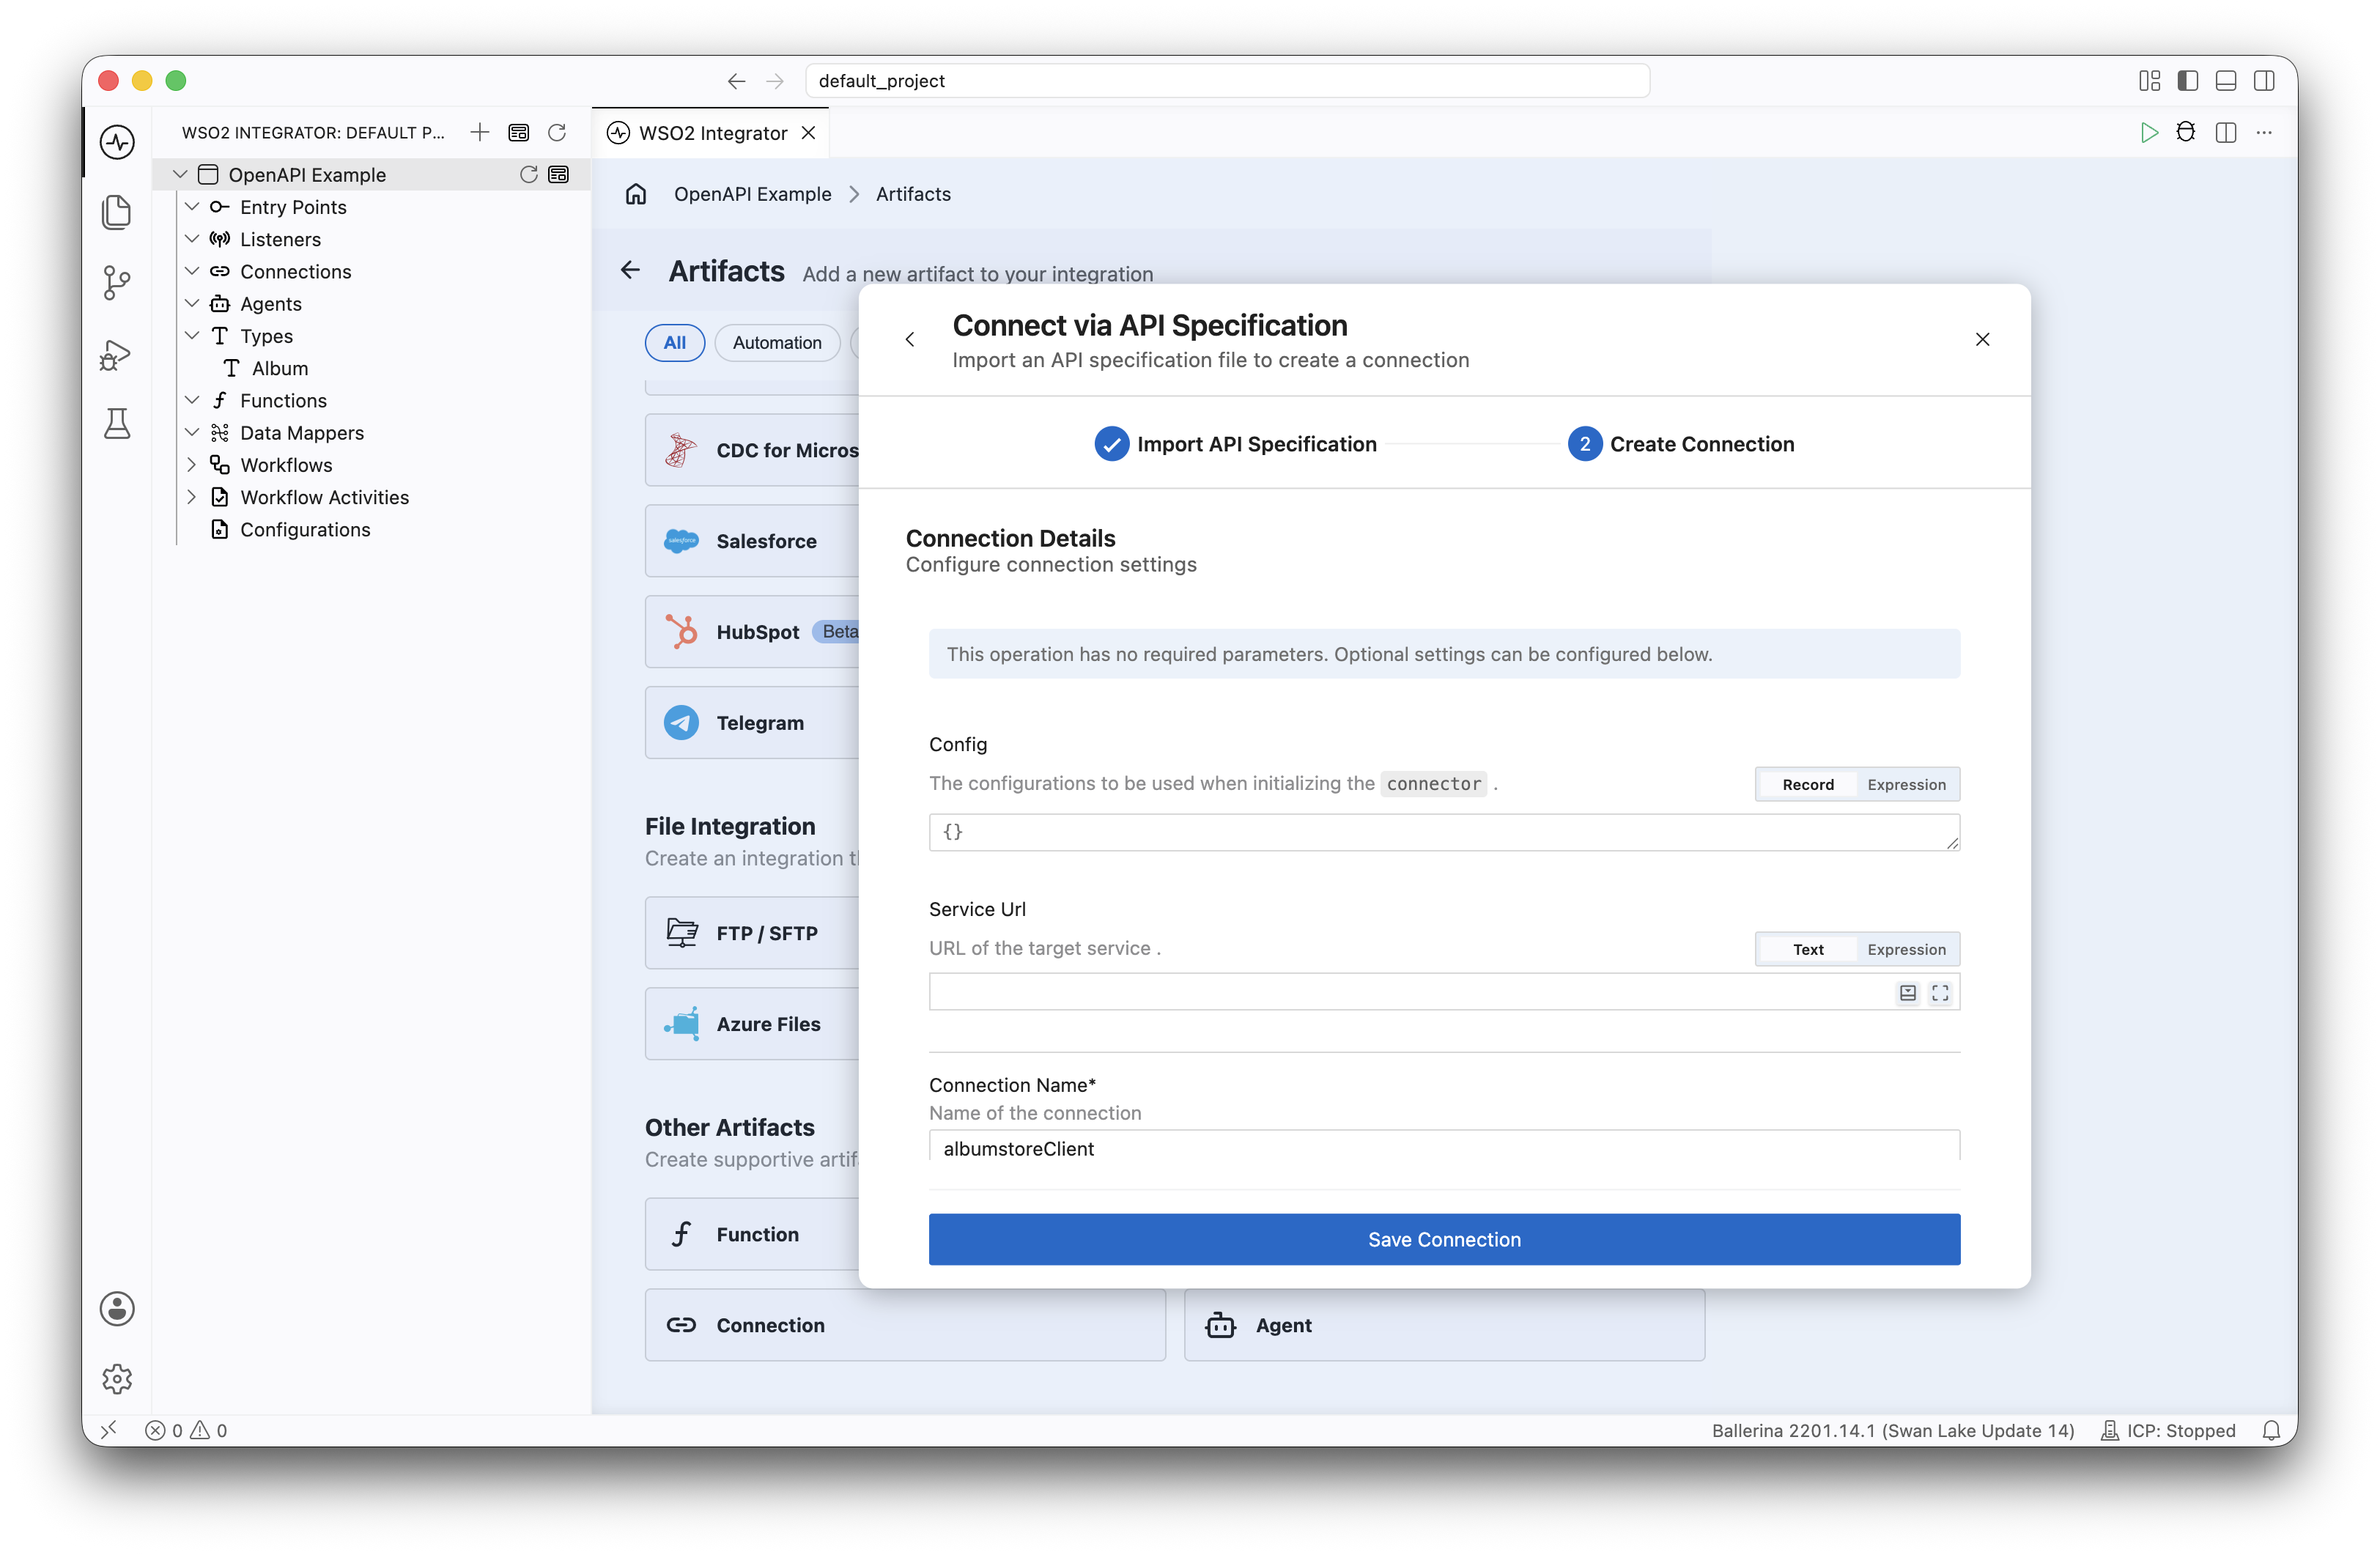
Task: Click Artifacts breadcrumb
Action: pyautogui.click(x=913, y=194)
